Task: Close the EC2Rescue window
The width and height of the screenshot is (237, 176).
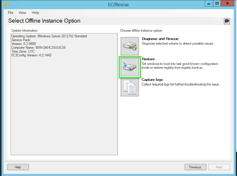Action: pyautogui.click(x=227, y=3)
